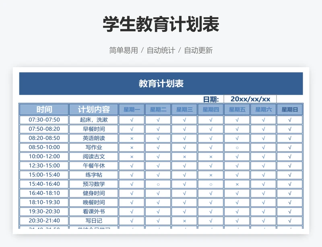Click the time cell 07:30-07:50
This screenshot has height=247, width=322.
point(44,120)
